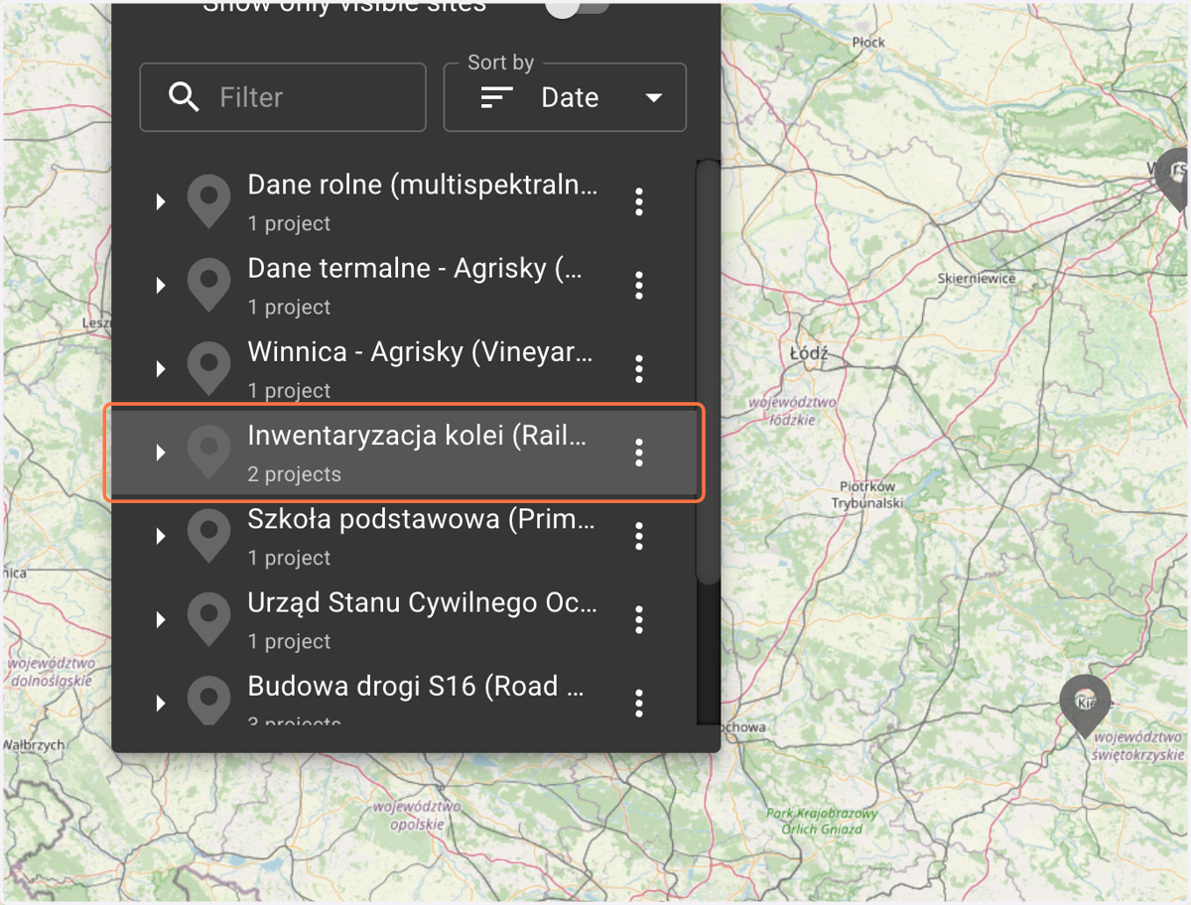Open the Sort by Date dropdown
This screenshot has width=1191, height=905.
point(565,97)
